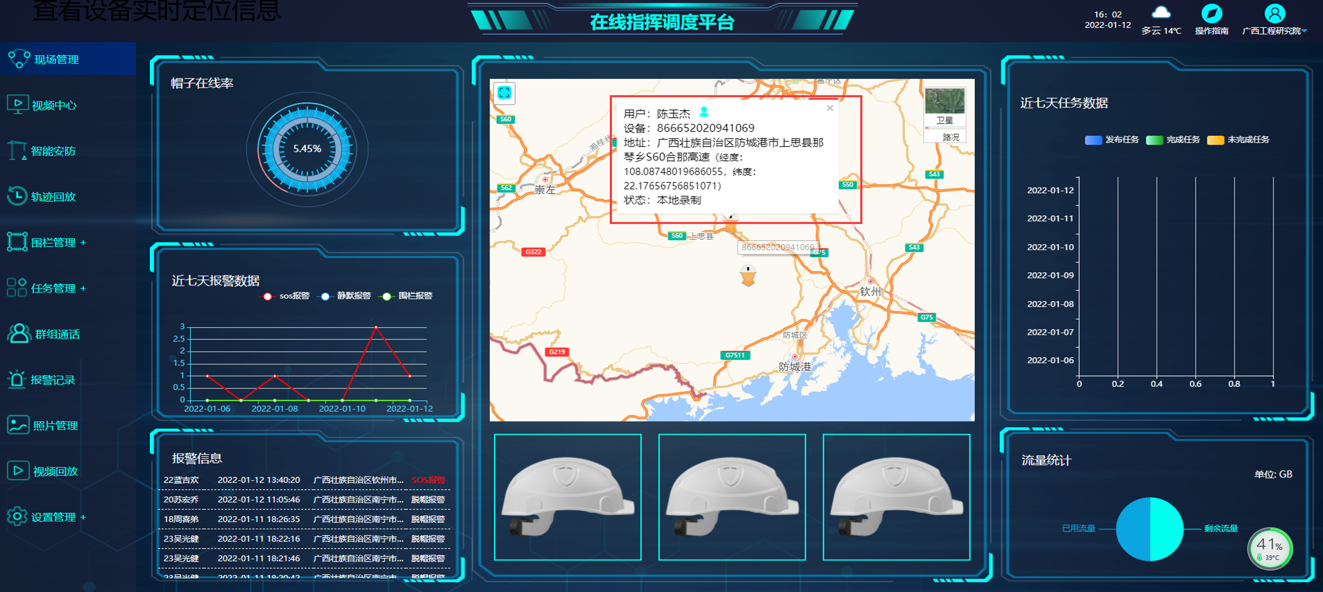
Task: Click the 报警记录 alarm icon
Action: point(17,379)
